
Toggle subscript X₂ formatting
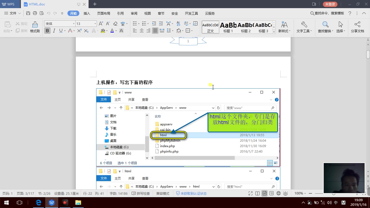[x=86, y=31]
